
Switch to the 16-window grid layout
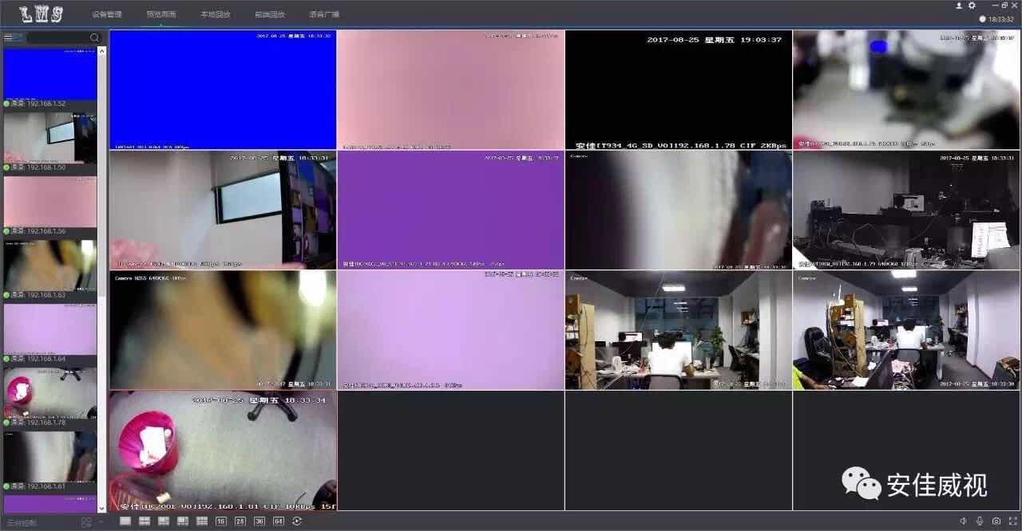pyautogui.click(x=221, y=521)
